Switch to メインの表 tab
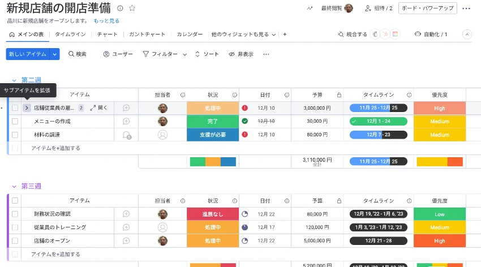The width and height of the screenshot is (481, 267). (27, 35)
